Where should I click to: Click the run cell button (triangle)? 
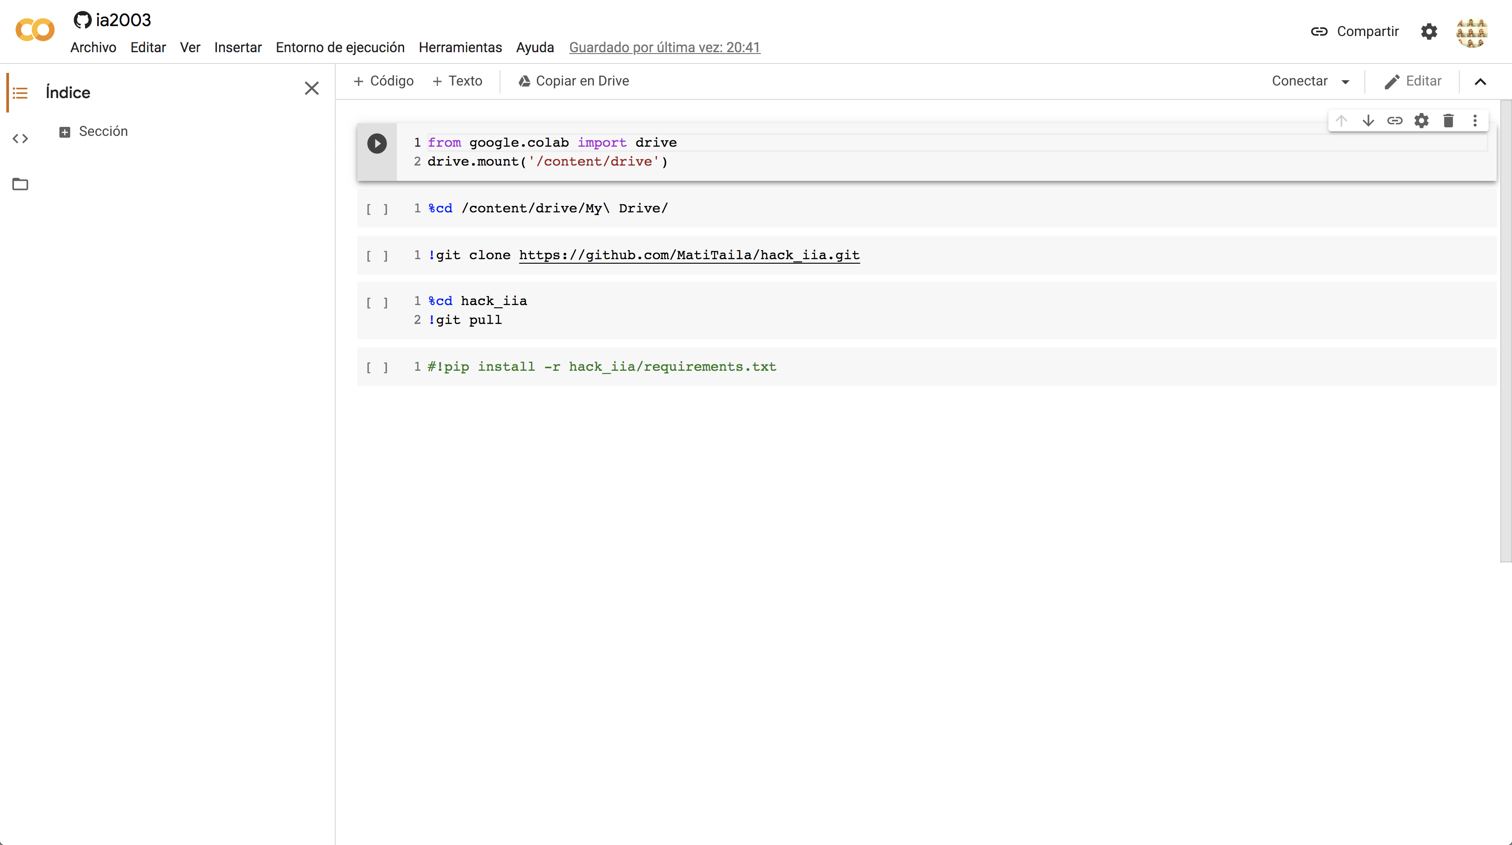coord(377,143)
